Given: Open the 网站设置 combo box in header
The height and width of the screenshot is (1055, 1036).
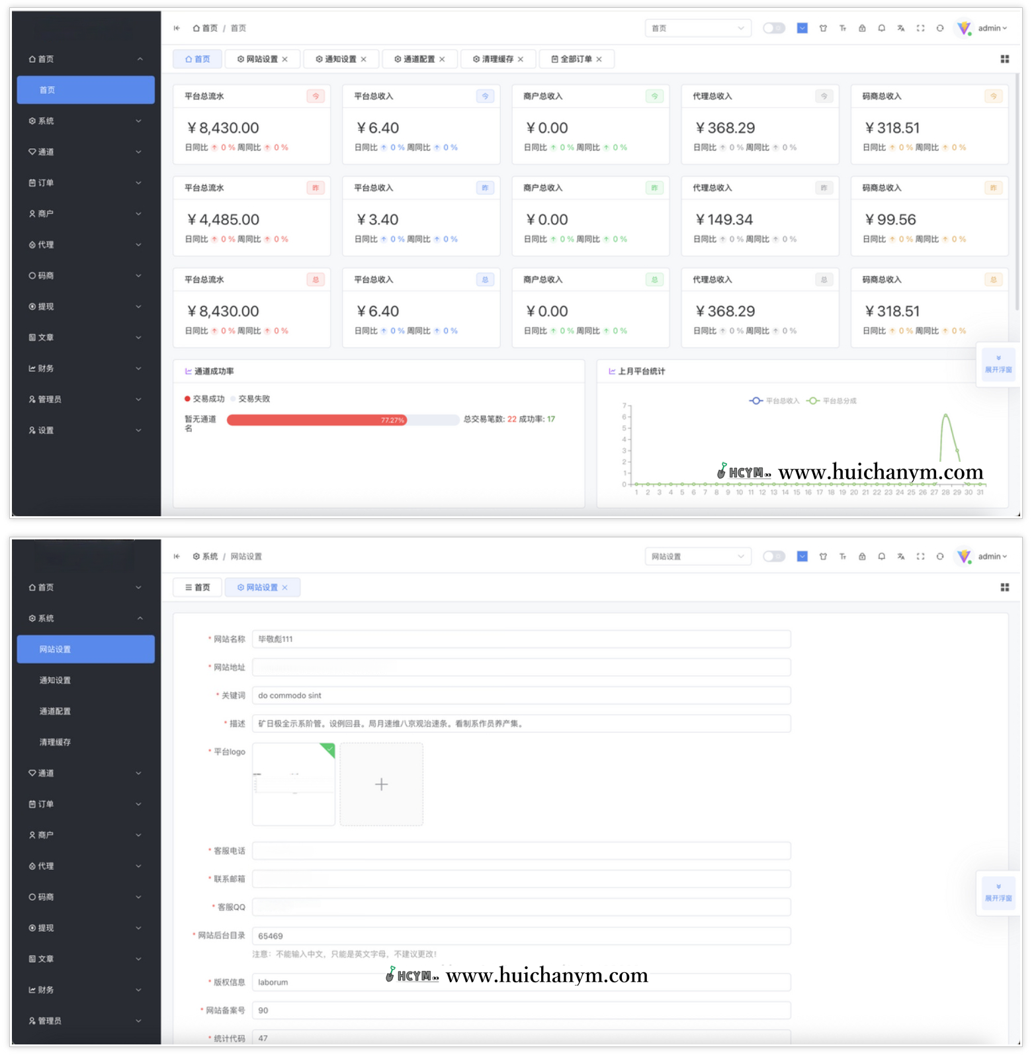Looking at the screenshot, I should pyautogui.click(x=697, y=557).
